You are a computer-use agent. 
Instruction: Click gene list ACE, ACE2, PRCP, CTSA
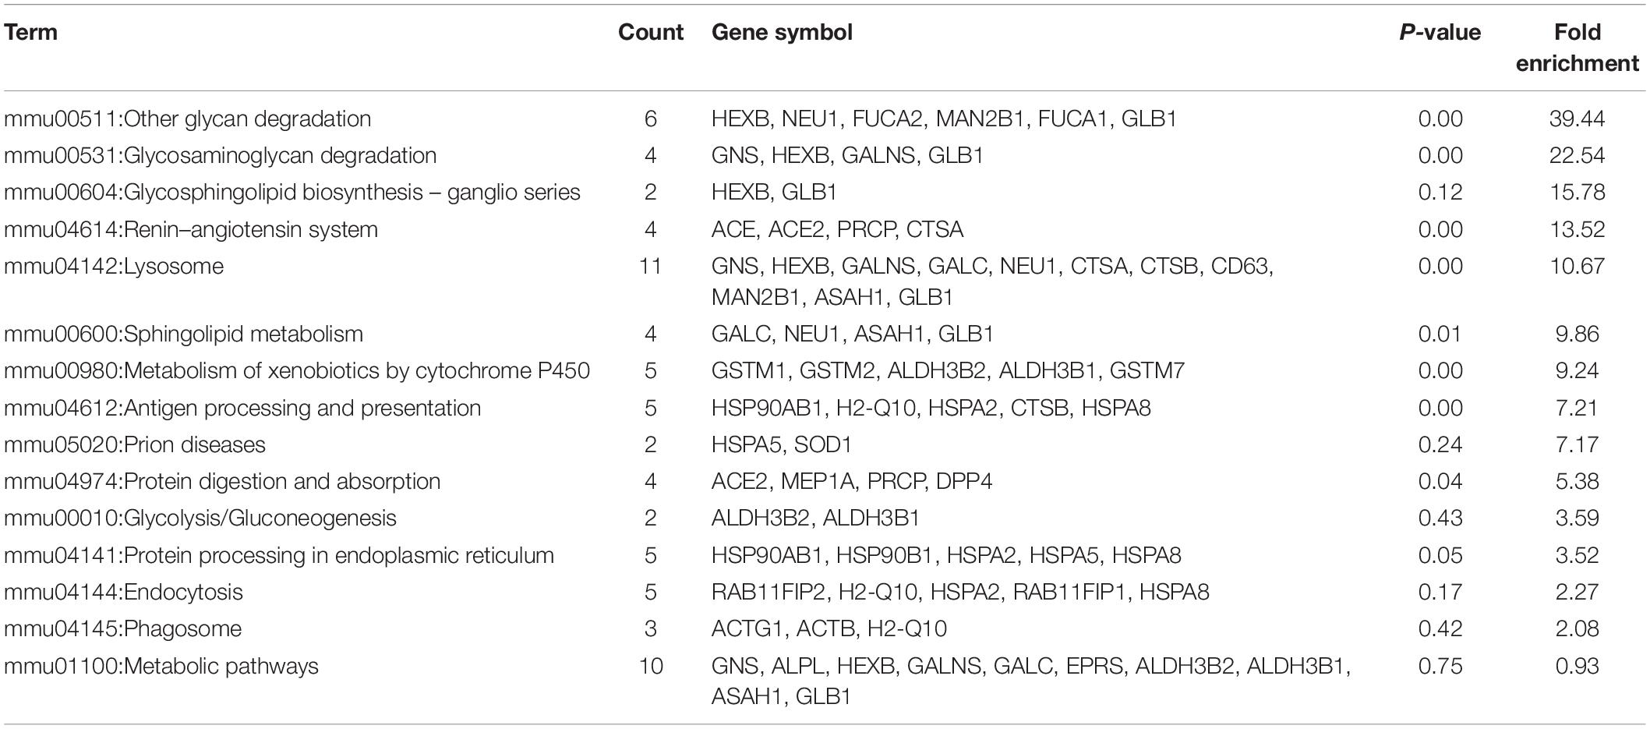pos(837,229)
